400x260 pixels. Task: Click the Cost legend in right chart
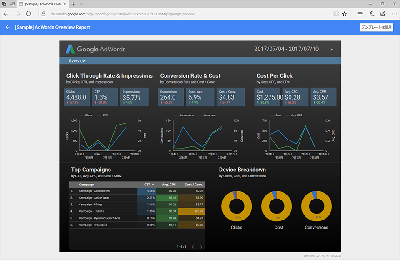click(275, 115)
